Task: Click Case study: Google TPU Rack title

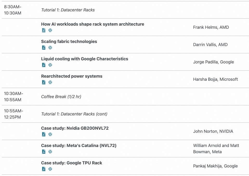Action: coord(71,163)
